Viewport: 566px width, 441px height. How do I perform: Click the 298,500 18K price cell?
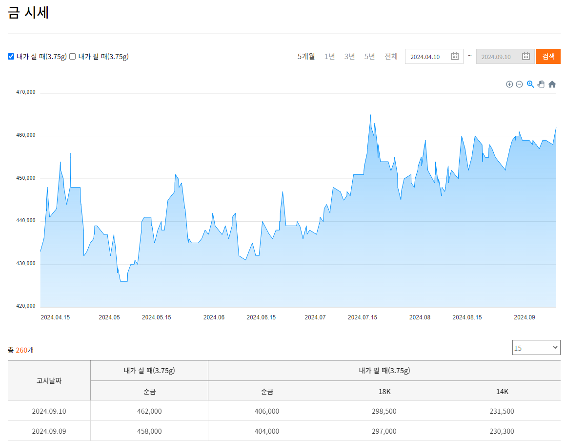[x=384, y=411]
